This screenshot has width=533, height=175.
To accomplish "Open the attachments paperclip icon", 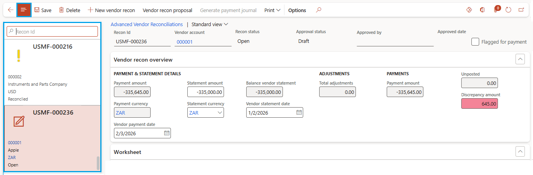I will [496, 10].
